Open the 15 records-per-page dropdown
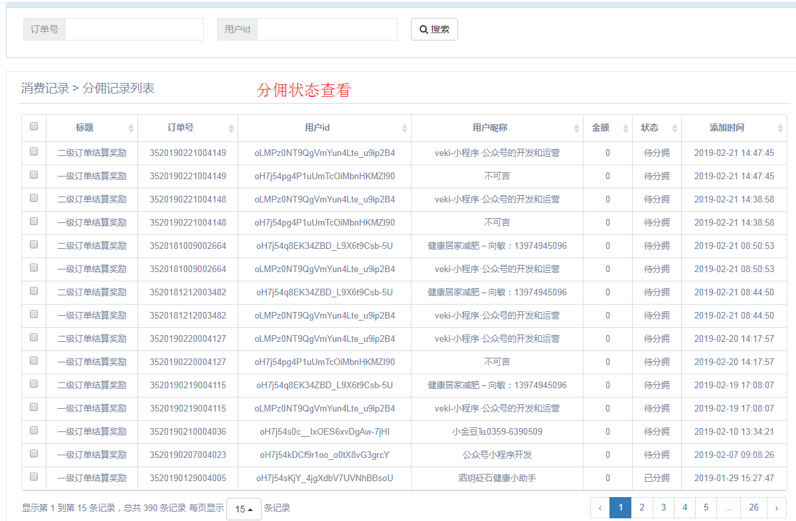The width and height of the screenshot is (796, 521). coord(244,509)
